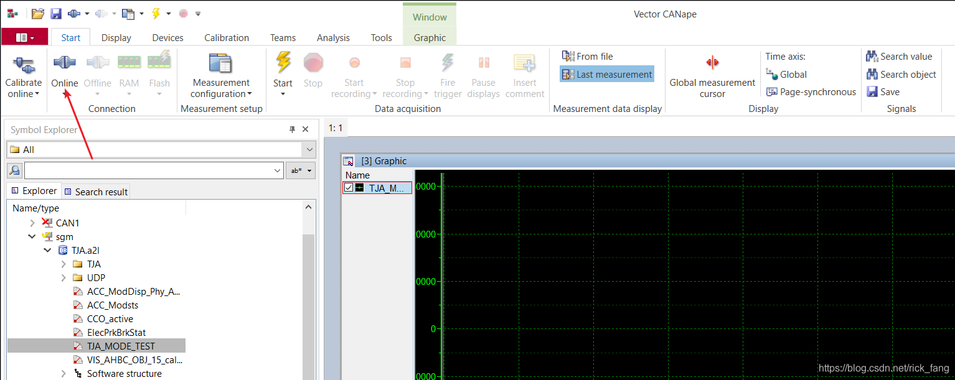Select the 1: 1 page tab
Image resolution: width=955 pixels, height=380 pixels.
[336, 127]
